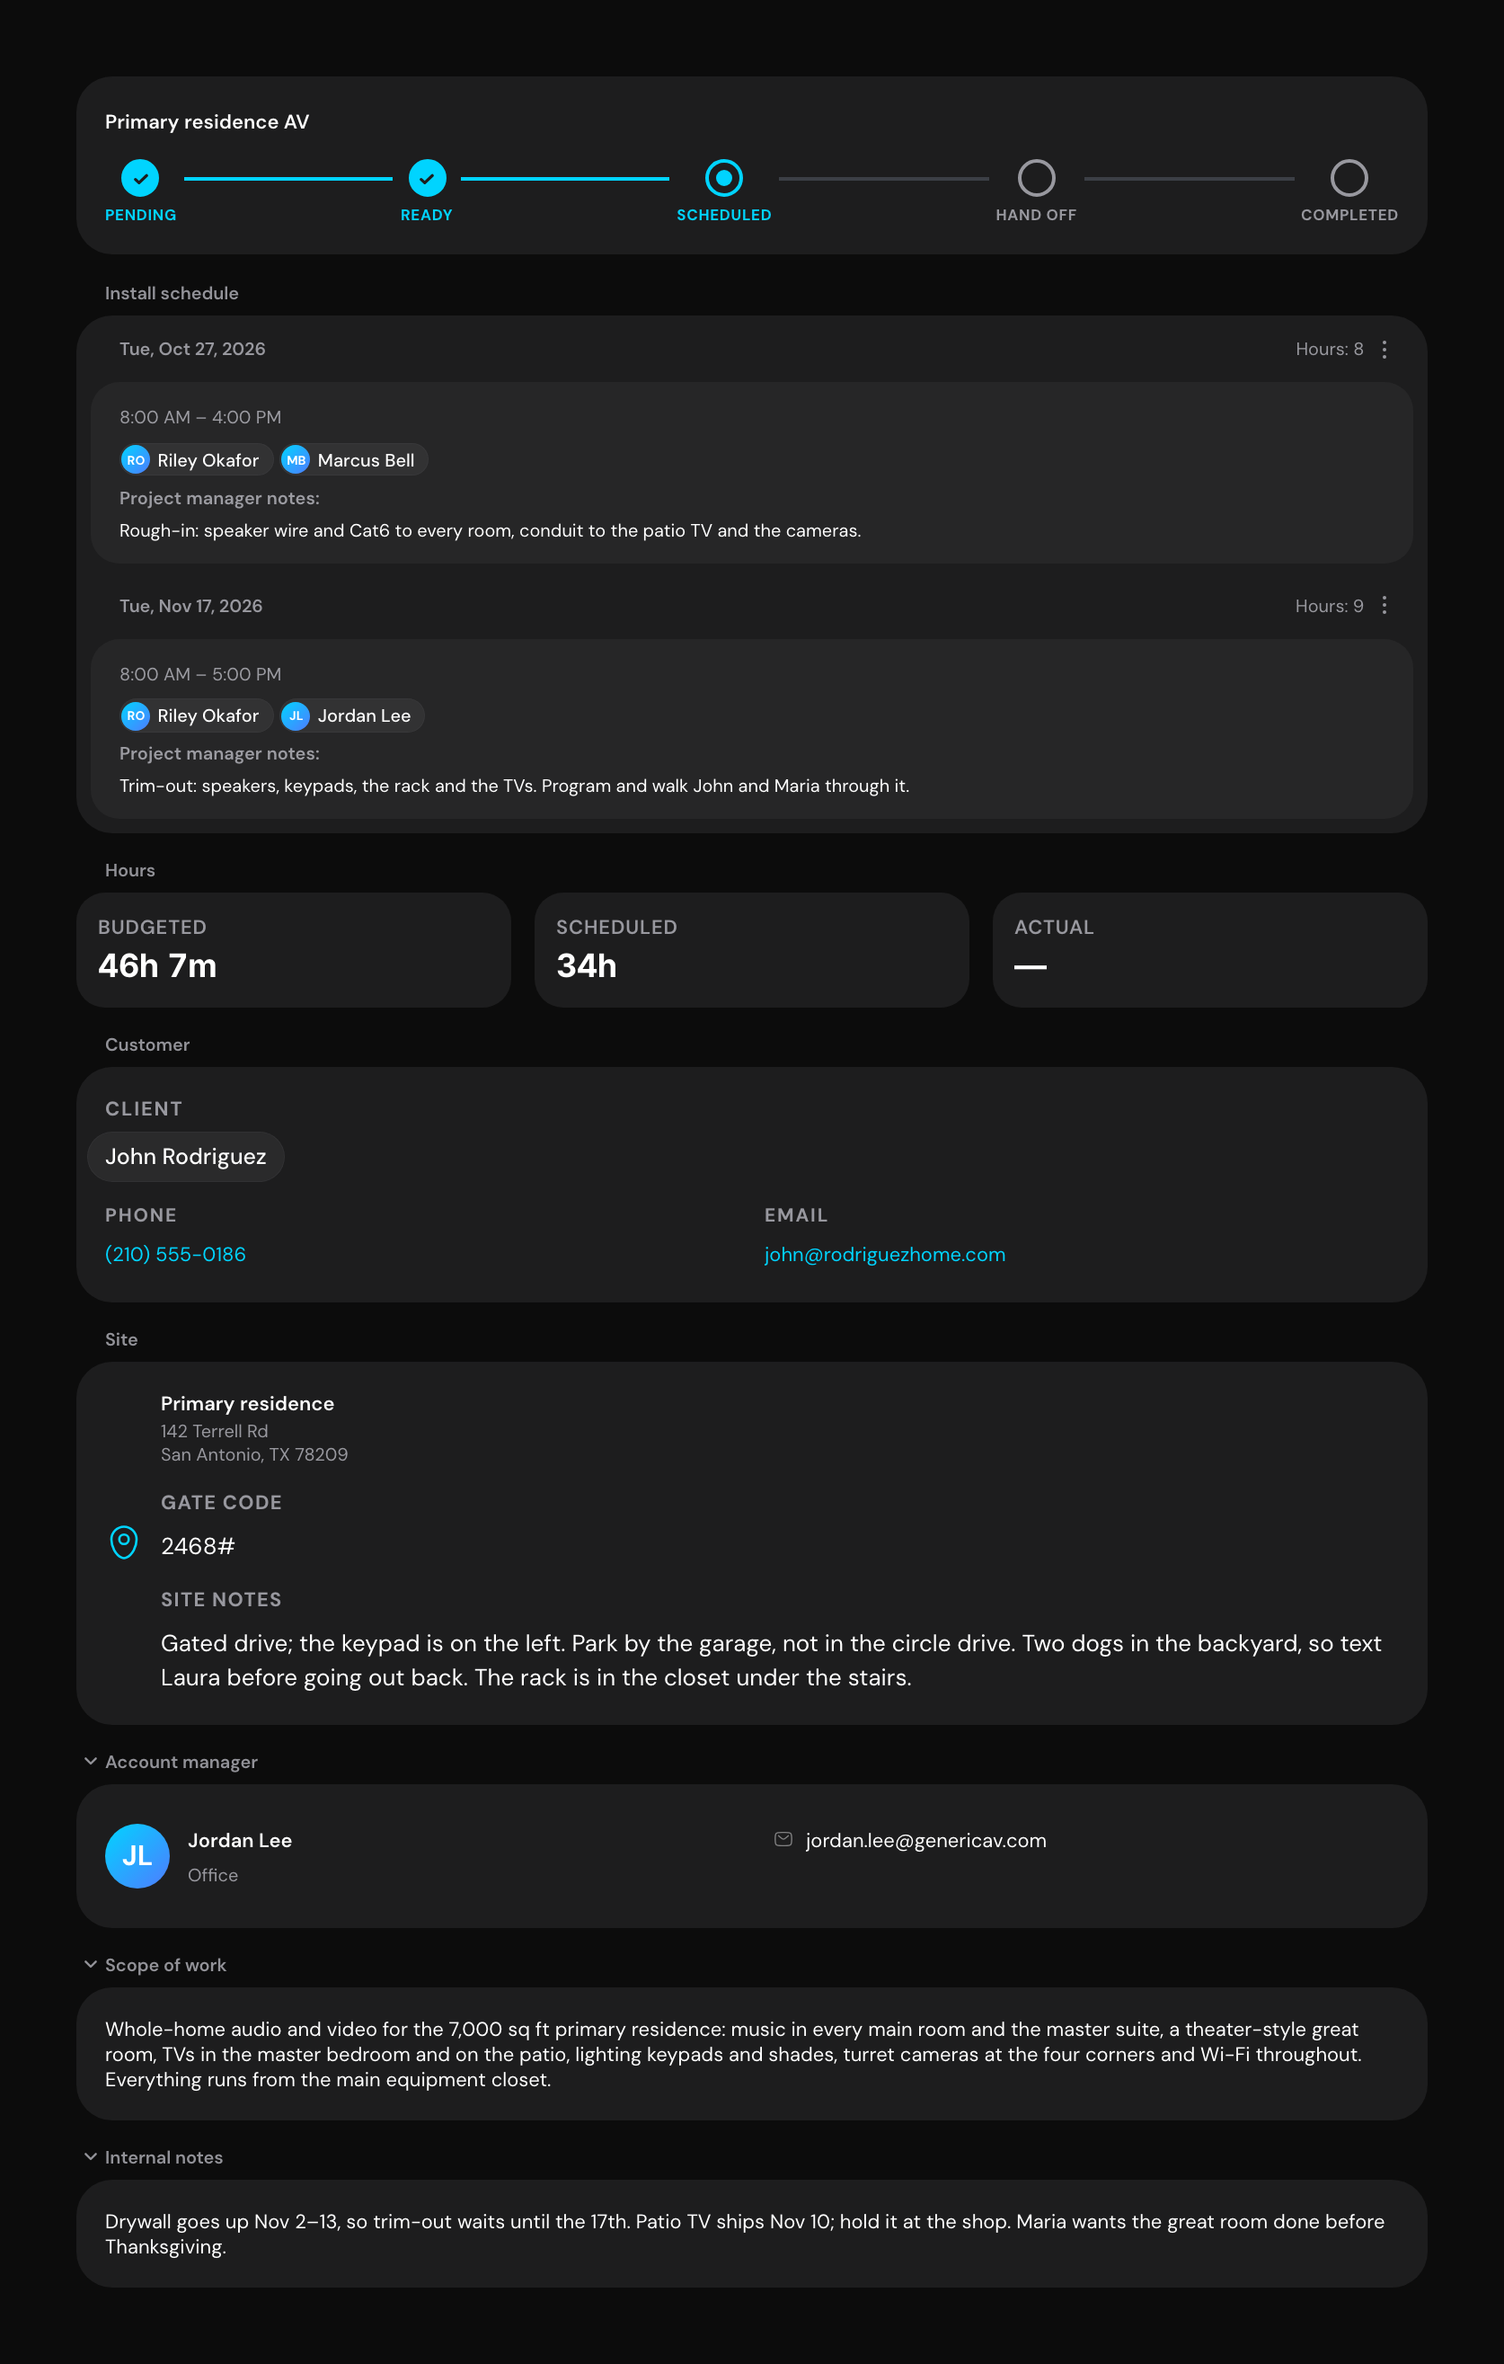
Task: Click the Tue, Nov 17, 2026 date header
Action: [x=191, y=606]
